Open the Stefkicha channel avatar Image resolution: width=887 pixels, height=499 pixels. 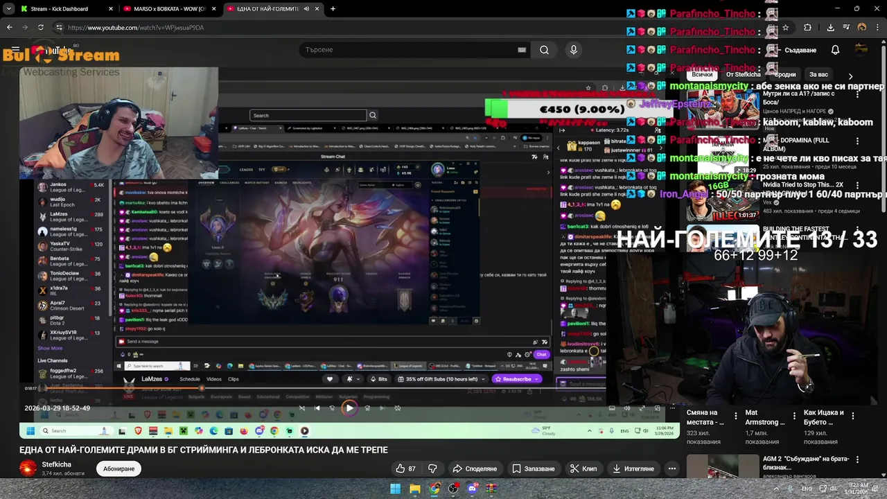coord(28,469)
